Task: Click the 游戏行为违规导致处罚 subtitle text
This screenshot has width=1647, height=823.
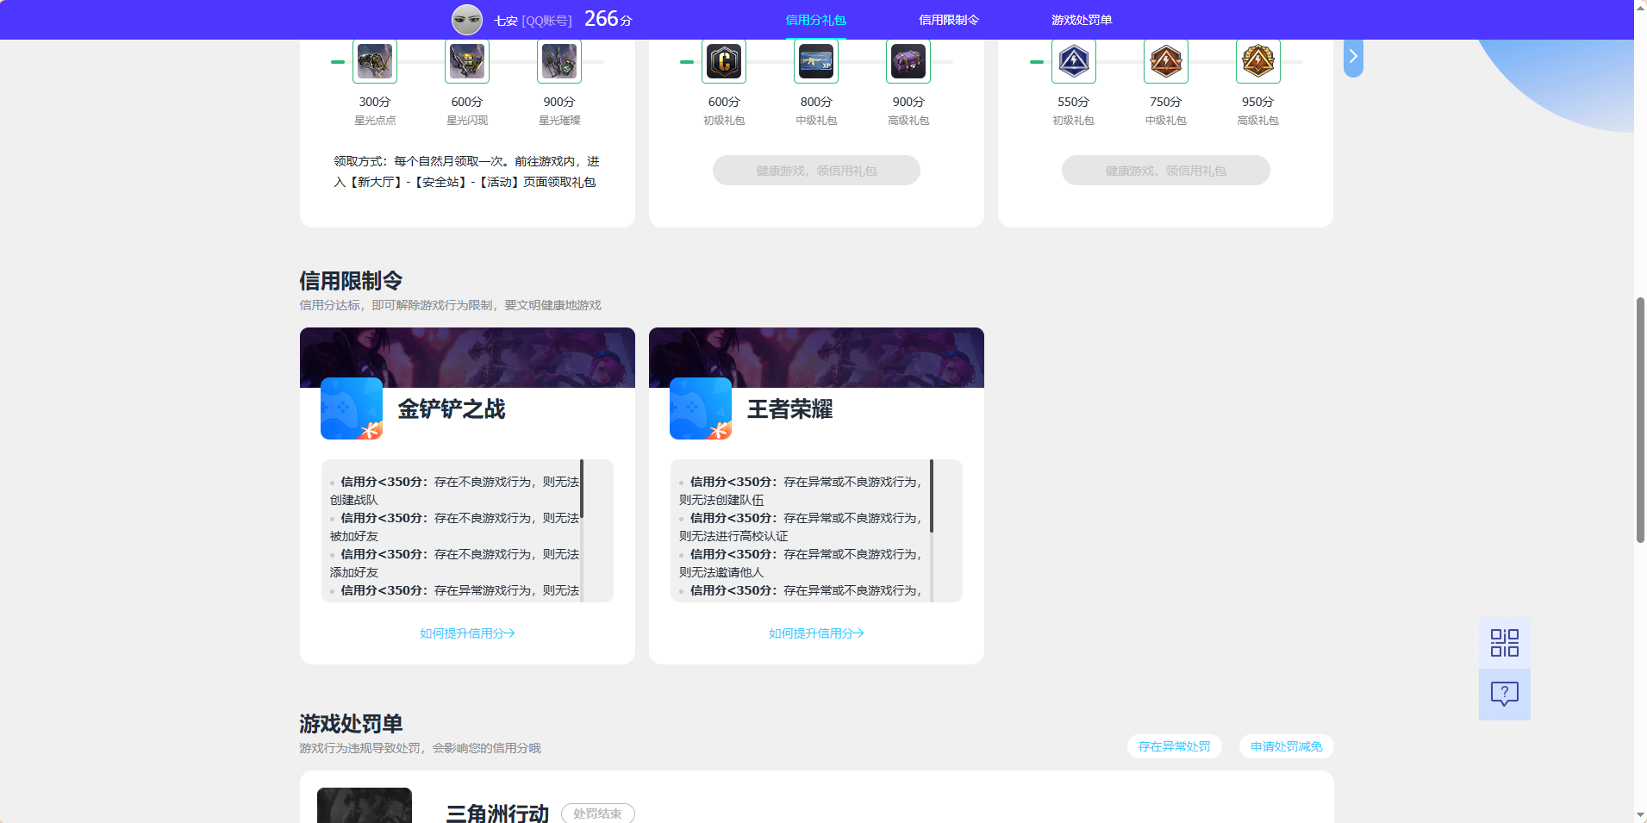Action: tap(420, 748)
